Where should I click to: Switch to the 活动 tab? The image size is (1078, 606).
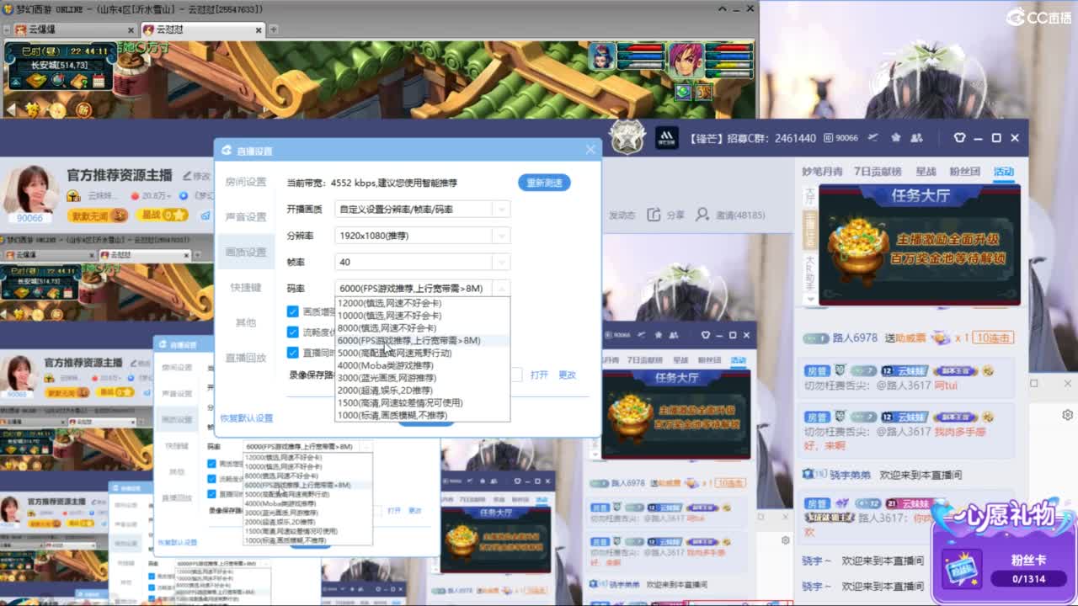(x=1003, y=172)
